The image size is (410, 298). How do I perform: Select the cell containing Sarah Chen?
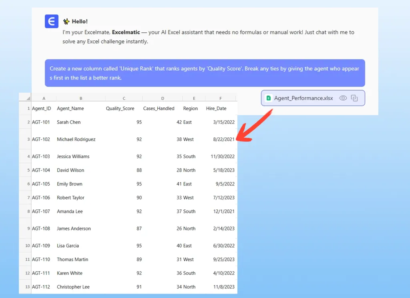69,122
